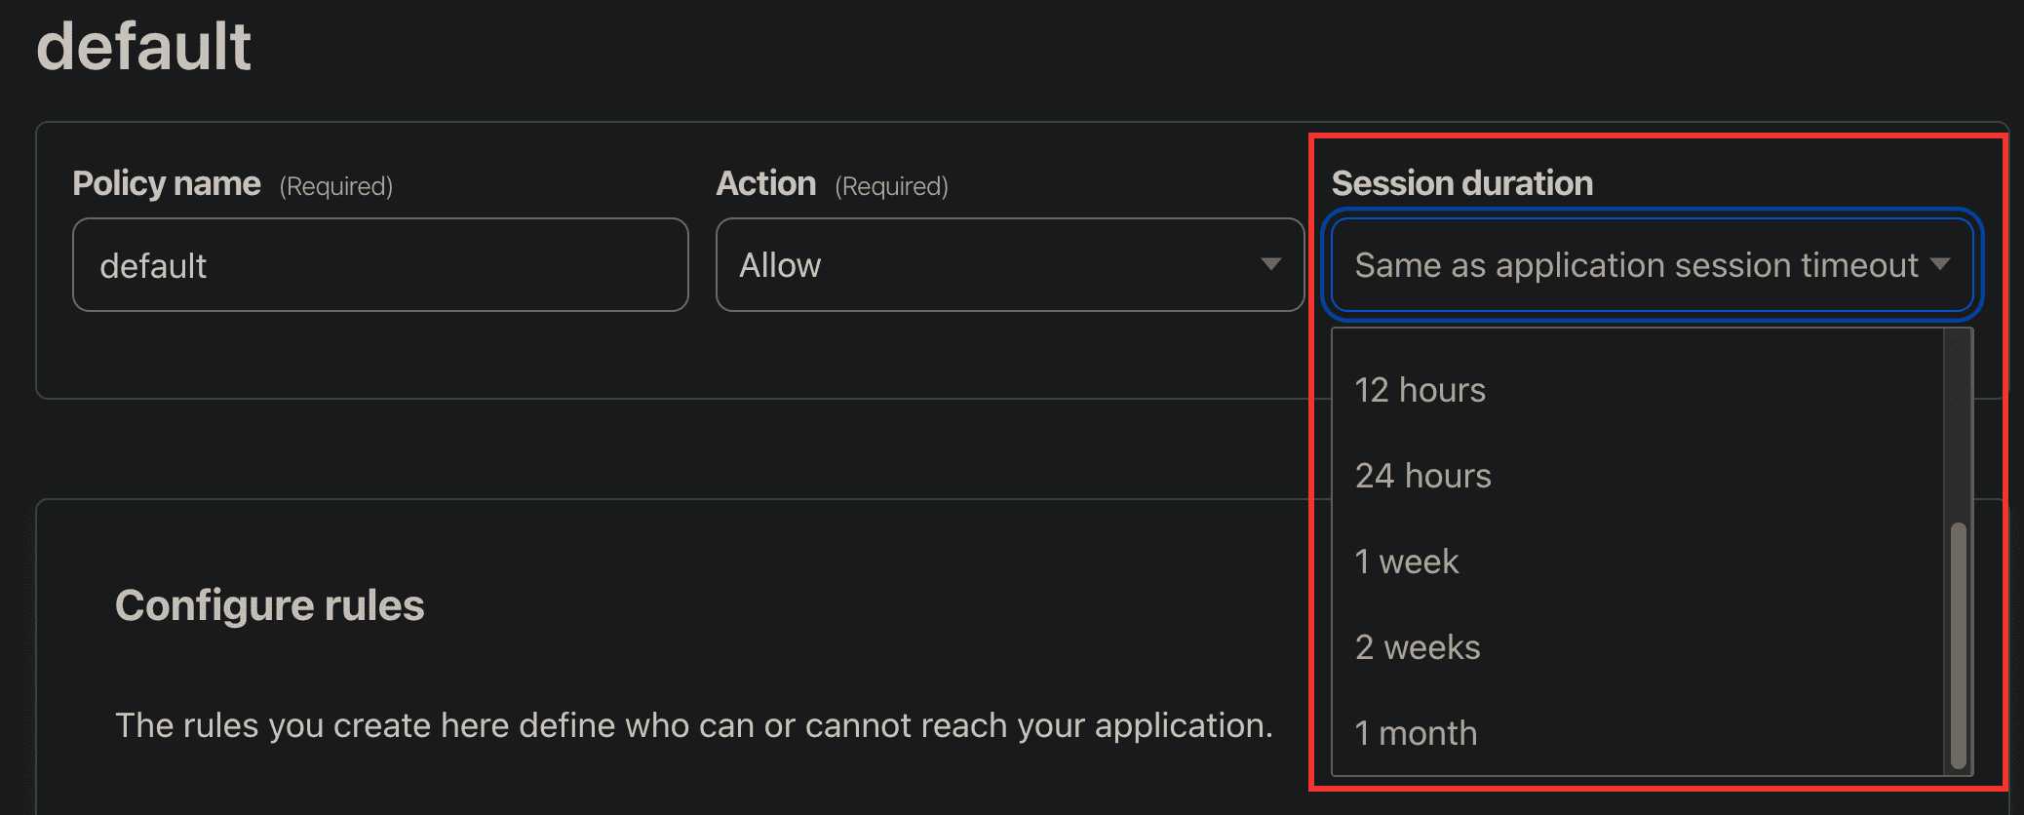Click the arrow icon of Action dropdown

tap(1270, 264)
